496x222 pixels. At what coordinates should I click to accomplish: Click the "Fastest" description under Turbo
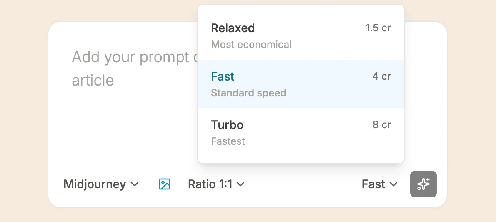[x=228, y=141]
